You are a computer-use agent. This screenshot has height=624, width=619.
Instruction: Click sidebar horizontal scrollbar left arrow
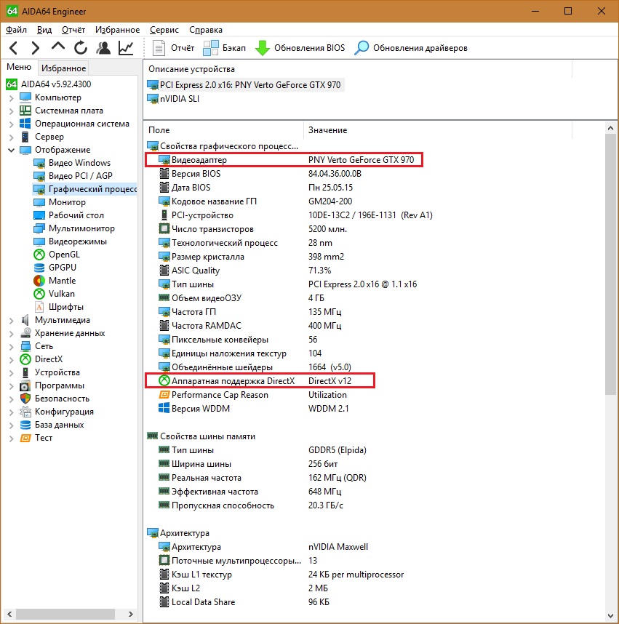coord(9,614)
